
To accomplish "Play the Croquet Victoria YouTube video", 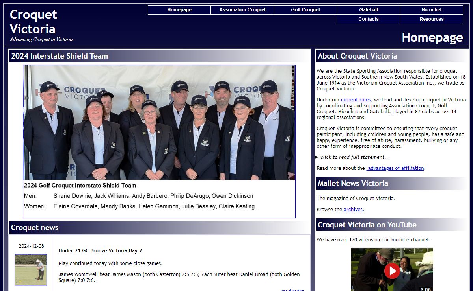I will [392, 271].
